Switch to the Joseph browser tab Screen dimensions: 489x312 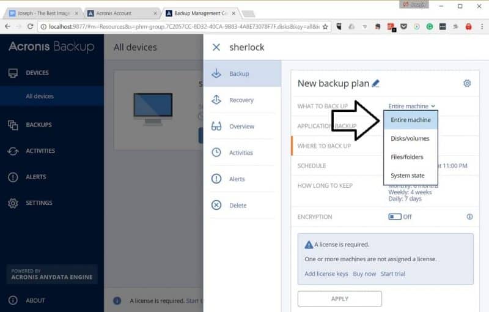43,13
